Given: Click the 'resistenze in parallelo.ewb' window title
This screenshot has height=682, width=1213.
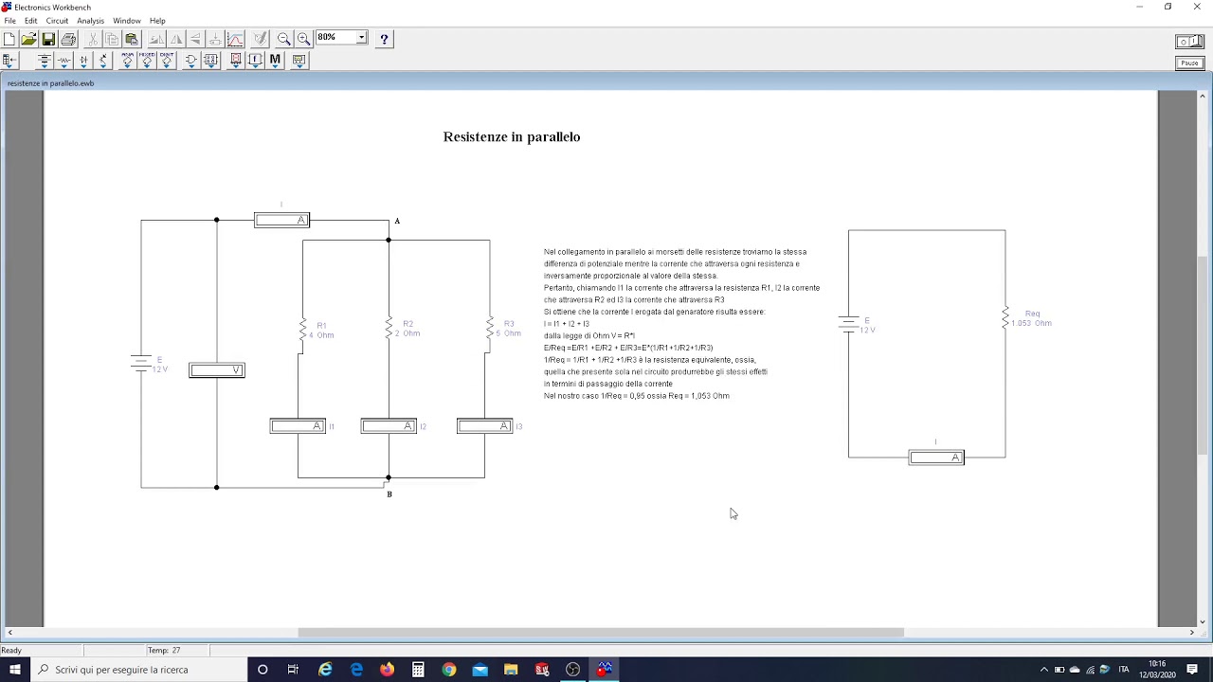Looking at the screenshot, I should pyautogui.click(x=51, y=83).
